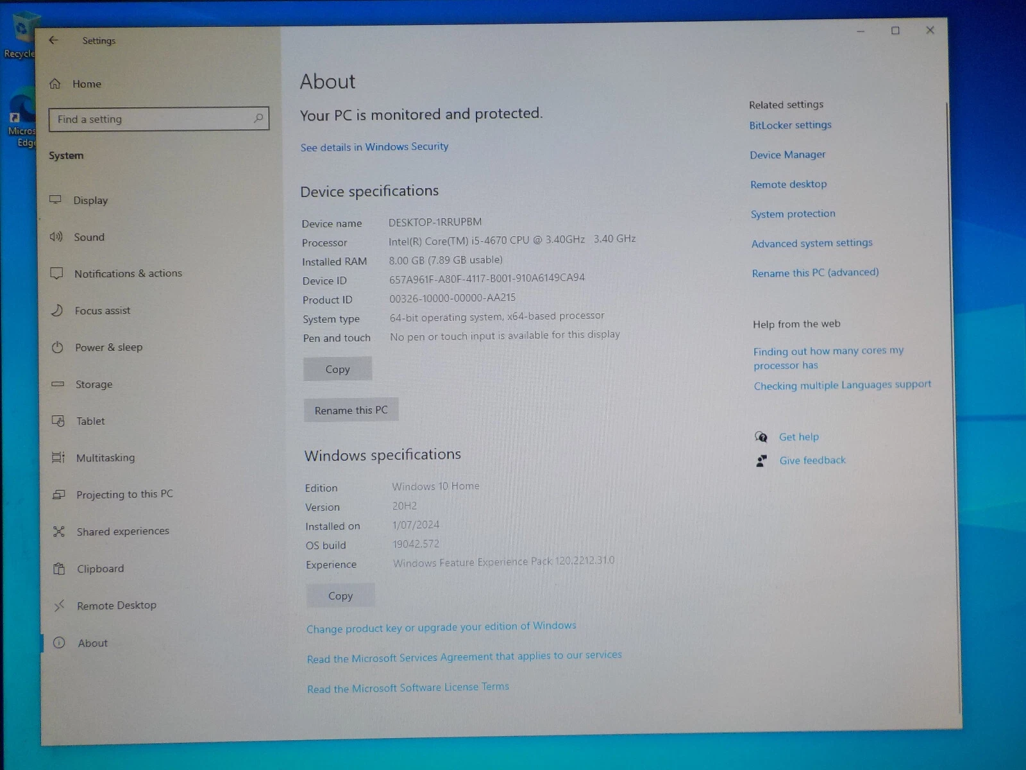Viewport: 1026px width, 770px height.
Task: Click the Clipboard icon
Action: tap(59, 569)
